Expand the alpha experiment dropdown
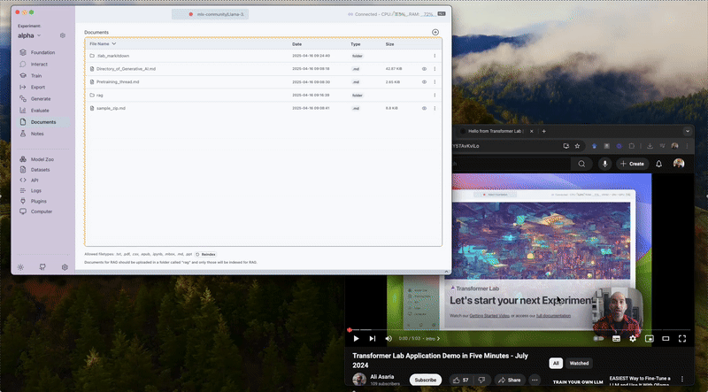708x392 pixels. [39, 35]
